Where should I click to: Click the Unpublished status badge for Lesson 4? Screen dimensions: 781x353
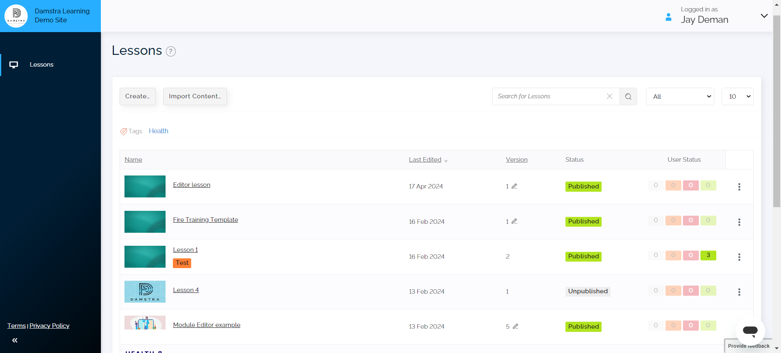(588, 291)
